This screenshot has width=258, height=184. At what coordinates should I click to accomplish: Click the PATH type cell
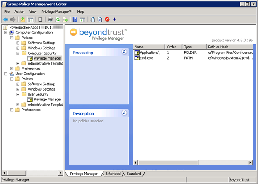(x=188, y=58)
